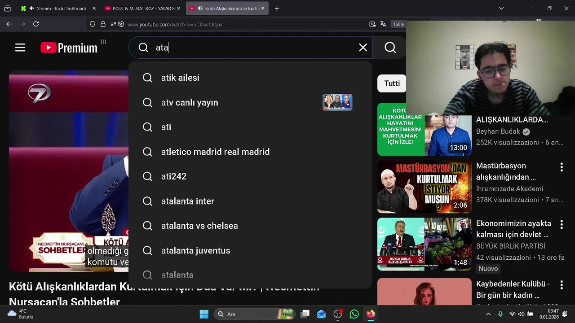Close the POIZI & MURAT BOZ tab
This screenshot has width=575, height=323.
click(x=178, y=9)
